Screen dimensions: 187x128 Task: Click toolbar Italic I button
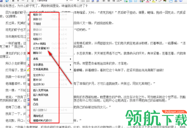point(28,1)
